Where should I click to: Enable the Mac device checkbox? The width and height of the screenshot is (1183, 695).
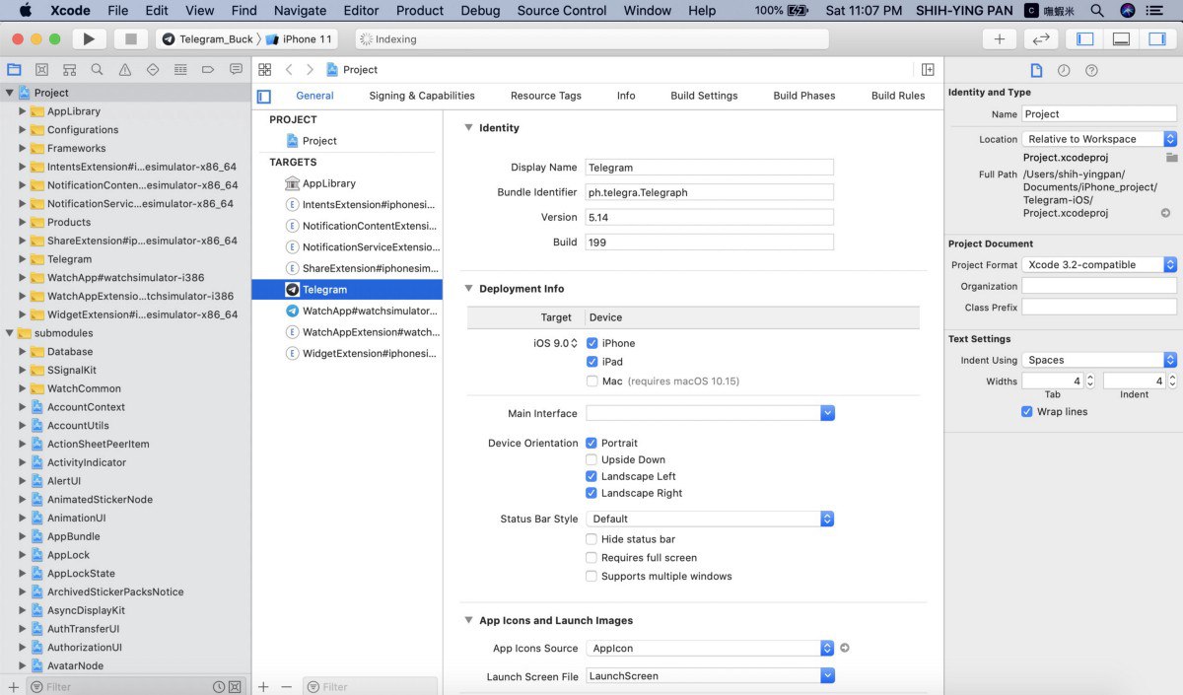[x=591, y=381]
